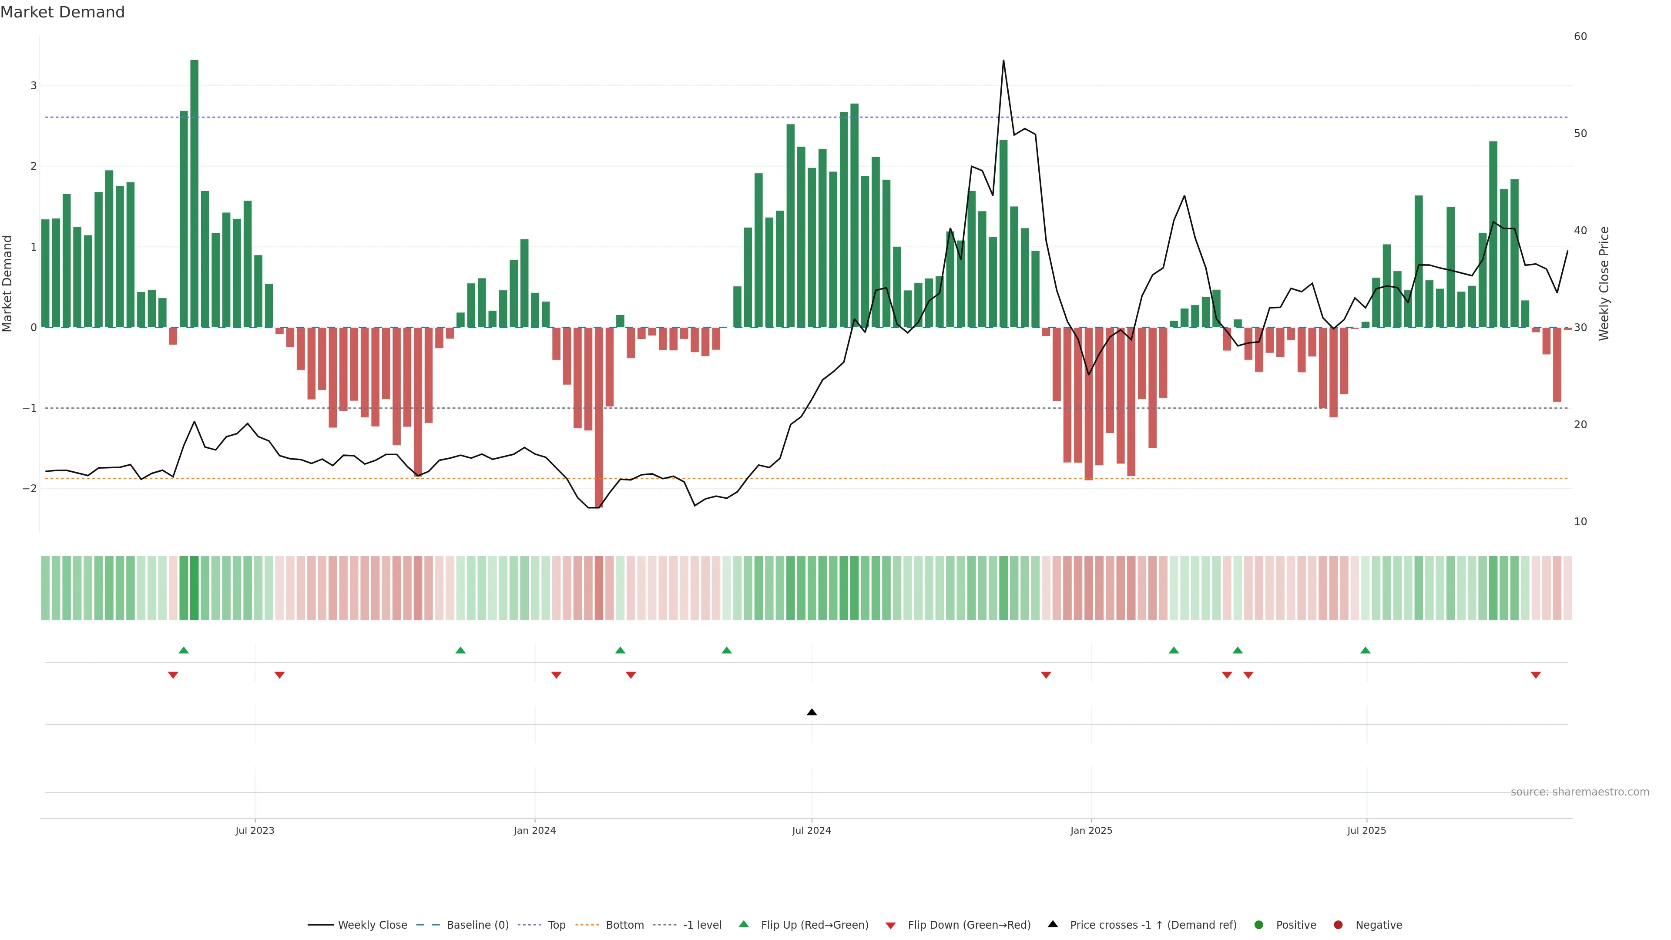
Task: Click the Market Demand chart title
Action: pyautogui.click(x=62, y=12)
